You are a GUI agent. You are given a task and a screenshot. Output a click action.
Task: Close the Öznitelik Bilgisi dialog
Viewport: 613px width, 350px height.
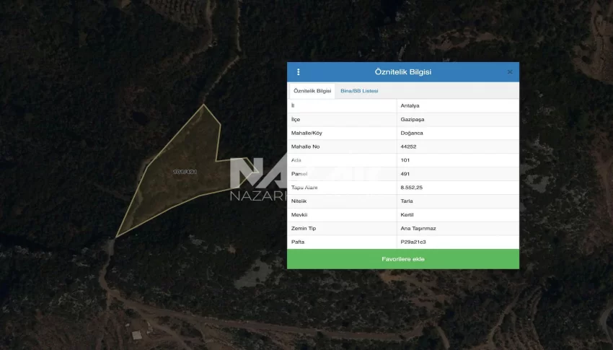510,72
